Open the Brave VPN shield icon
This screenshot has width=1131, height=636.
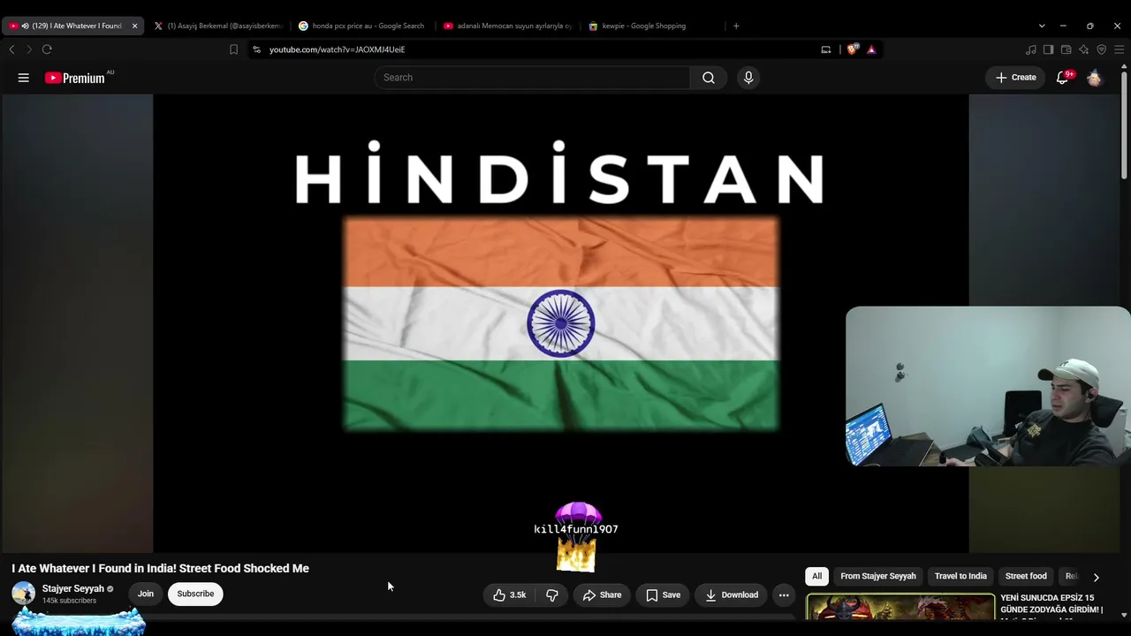coord(1102,49)
